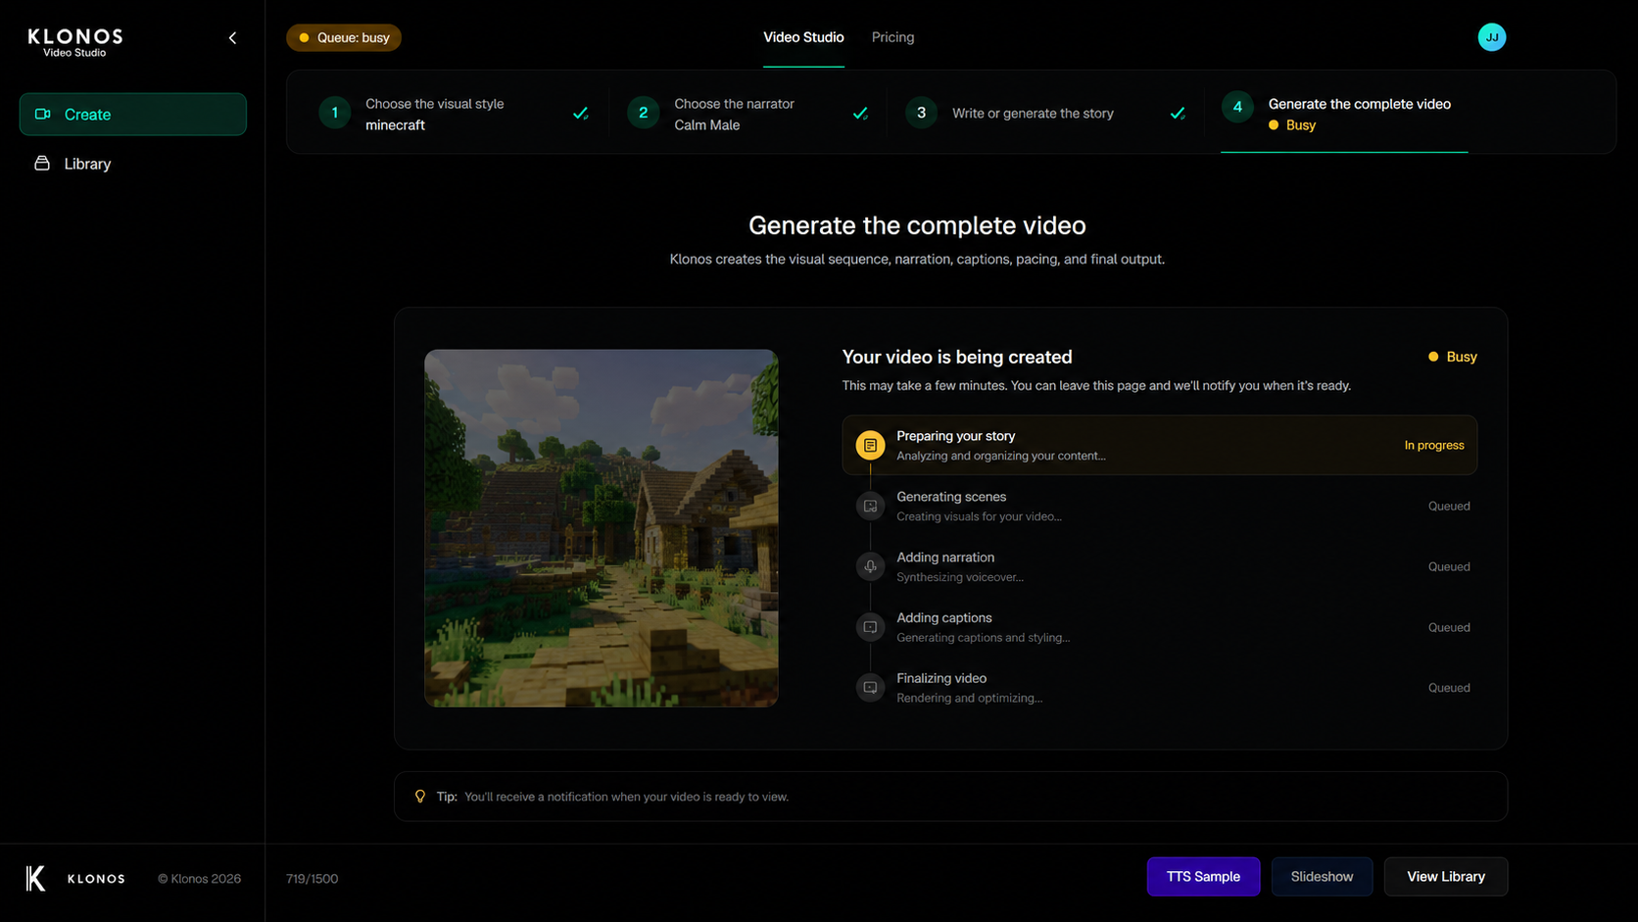Open View Library button
The width and height of the screenshot is (1638, 922).
tap(1446, 877)
